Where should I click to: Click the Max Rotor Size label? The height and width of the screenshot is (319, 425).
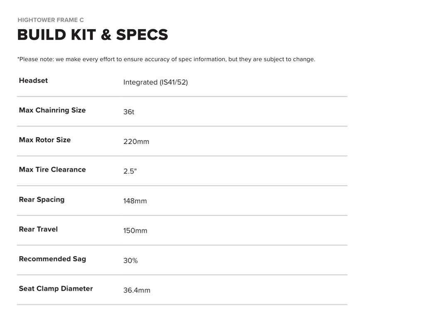pyautogui.click(x=45, y=140)
